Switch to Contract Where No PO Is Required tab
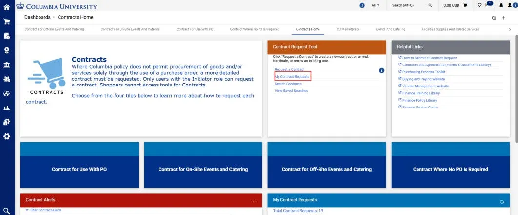Screen dimensions: 518x215 [x=255, y=29]
